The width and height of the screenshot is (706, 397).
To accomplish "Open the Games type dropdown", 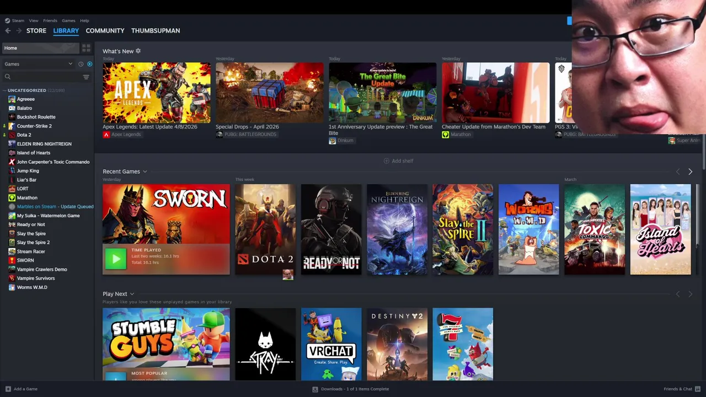I will click(39, 64).
